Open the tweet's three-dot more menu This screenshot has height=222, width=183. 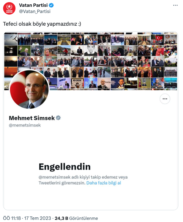click(175, 5)
